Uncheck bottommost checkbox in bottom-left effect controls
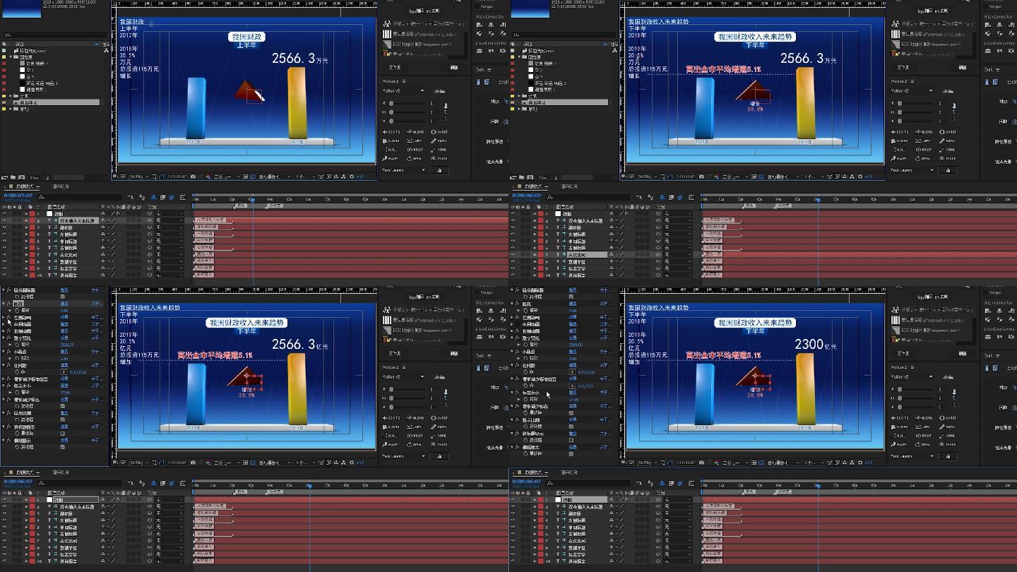Viewport: 1017px width, 572px height. (63, 447)
